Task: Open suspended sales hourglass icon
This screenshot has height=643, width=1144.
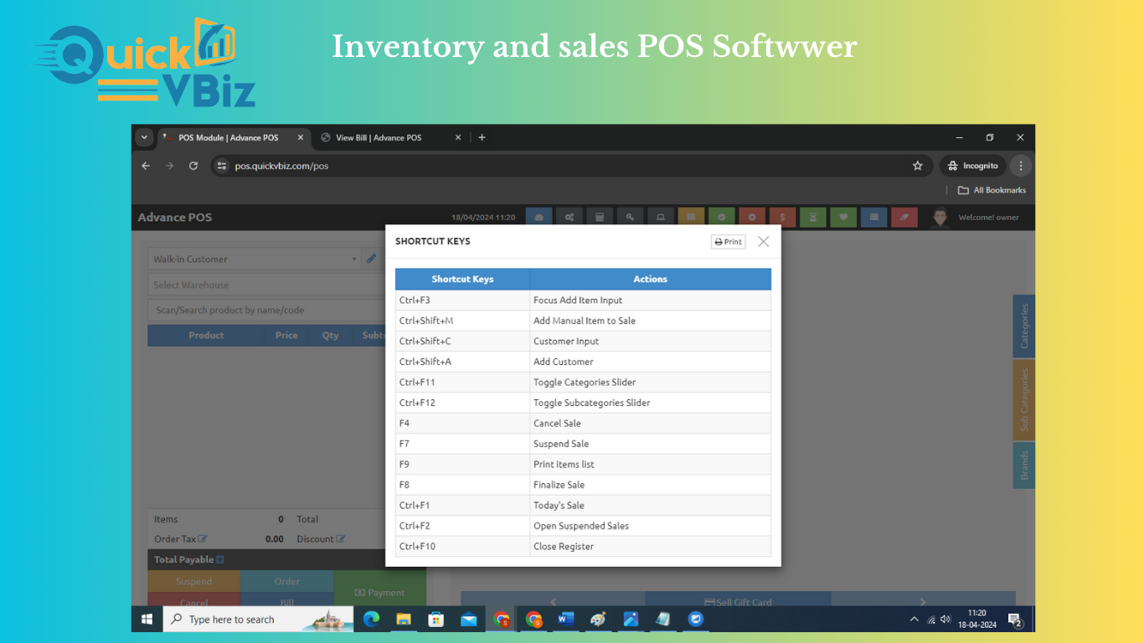Action: (x=812, y=218)
